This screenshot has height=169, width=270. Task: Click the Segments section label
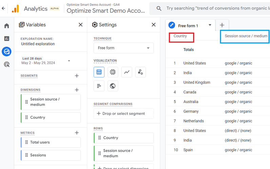point(29,76)
